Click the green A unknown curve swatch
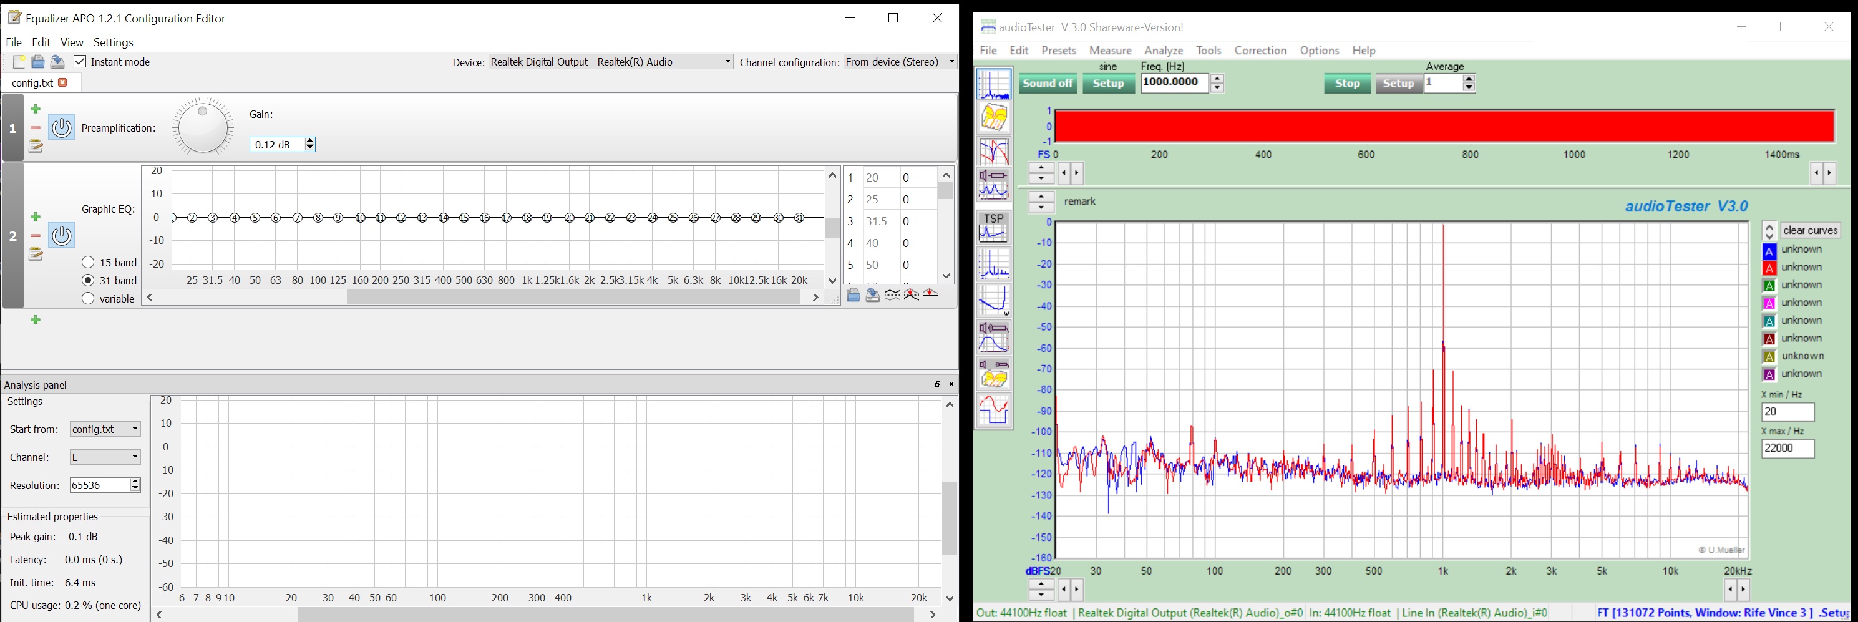 coord(1769,286)
